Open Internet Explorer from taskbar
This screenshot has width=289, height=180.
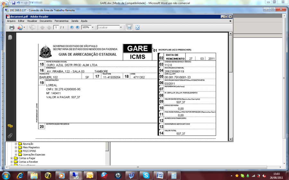coord(20,176)
